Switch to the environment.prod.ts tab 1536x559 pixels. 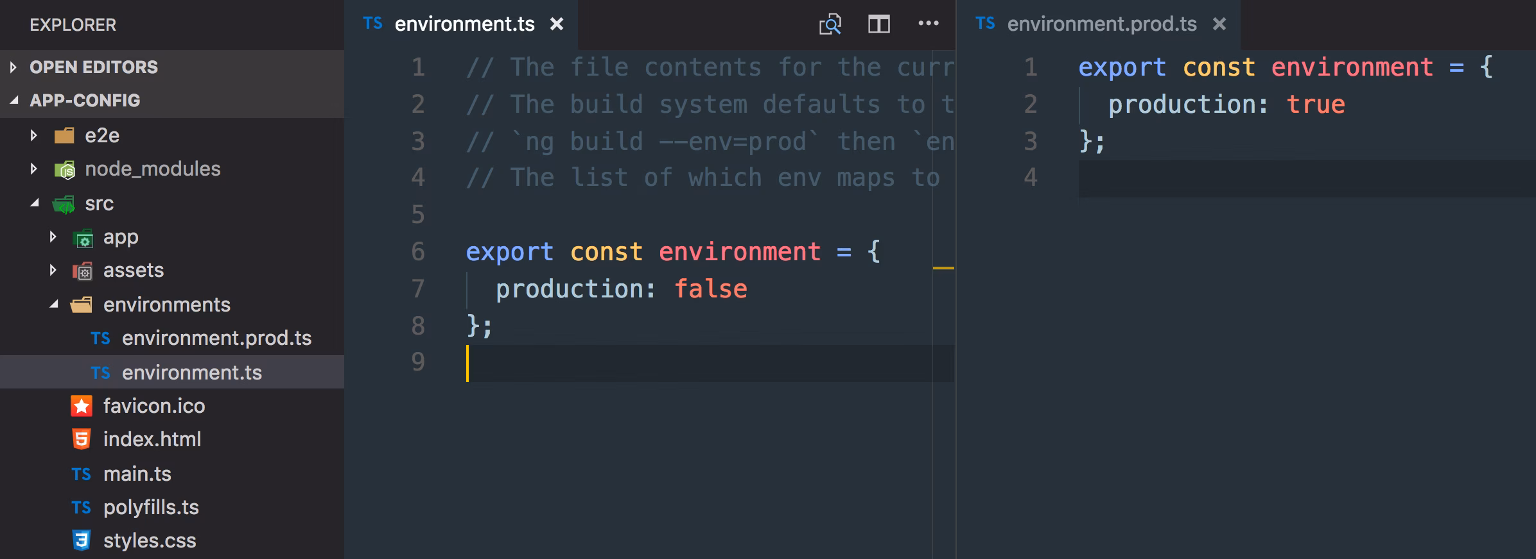pos(1101,24)
